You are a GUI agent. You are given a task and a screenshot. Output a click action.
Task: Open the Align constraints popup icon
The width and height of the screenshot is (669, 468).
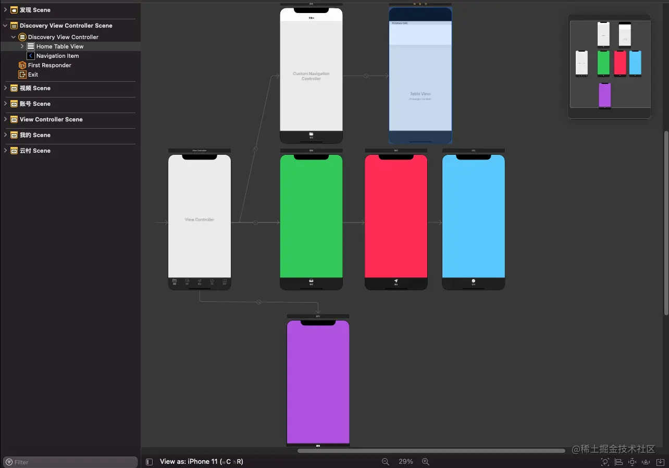click(618, 462)
